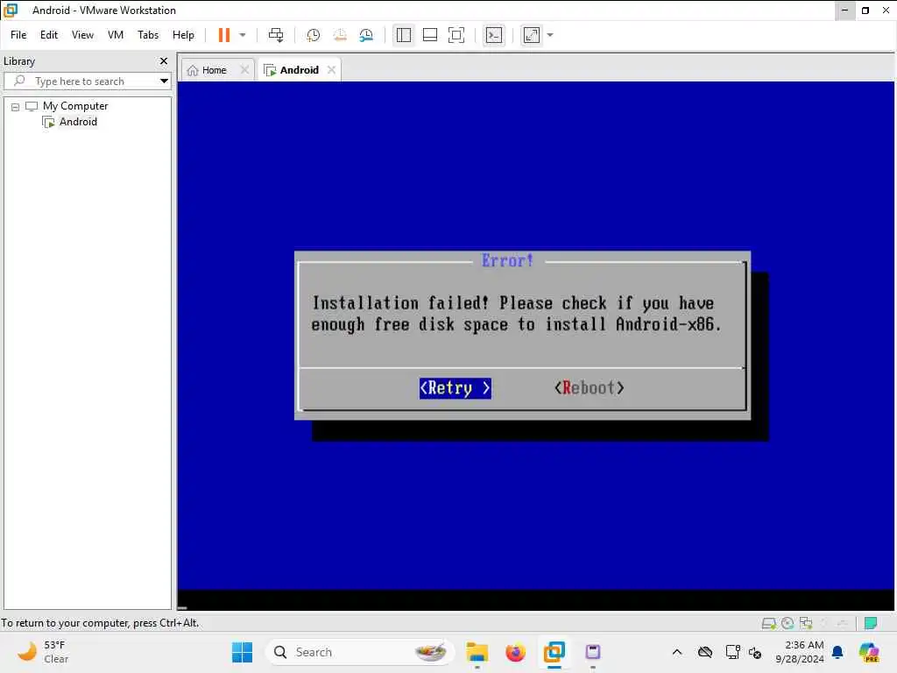Revert the virtual machine to its snapshot
Viewport: 897px width, 673px height.
(x=340, y=35)
